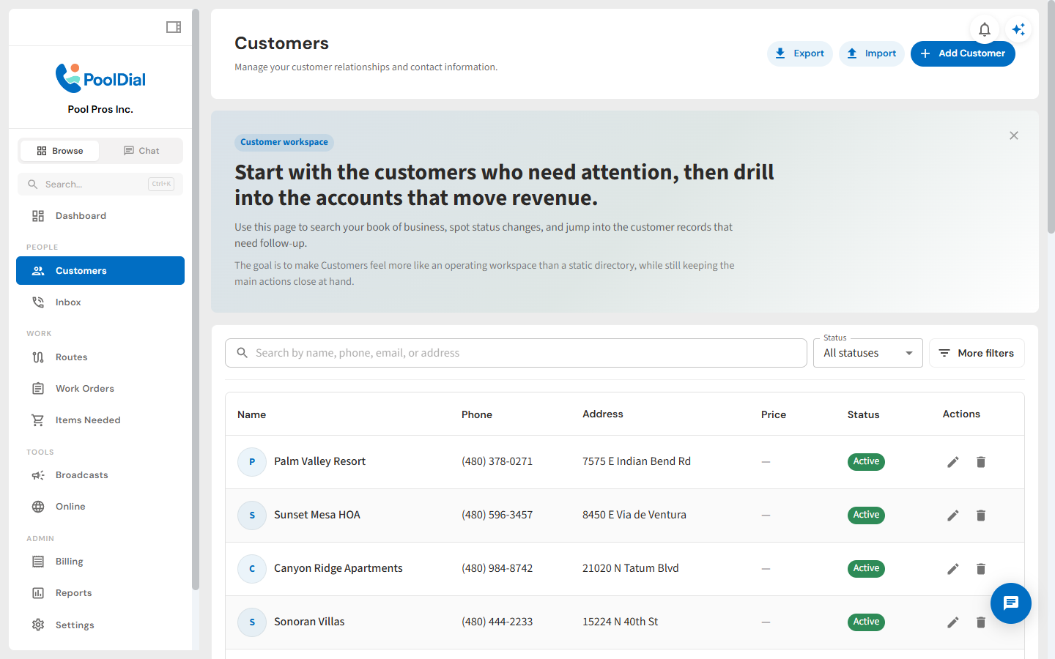The height and width of the screenshot is (659, 1055).
Task: Click the Address column header
Action: pyautogui.click(x=603, y=414)
